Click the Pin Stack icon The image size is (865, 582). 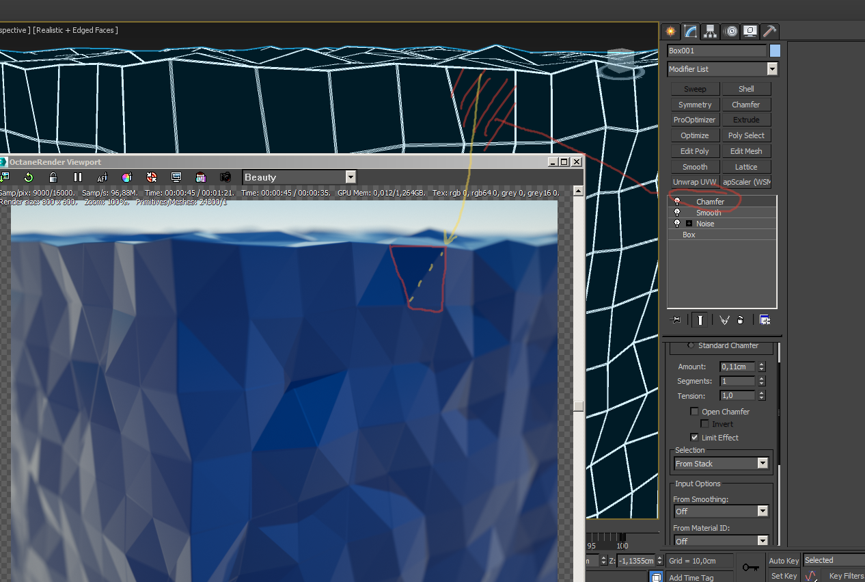pyautogui.click(x=676, y=319)
